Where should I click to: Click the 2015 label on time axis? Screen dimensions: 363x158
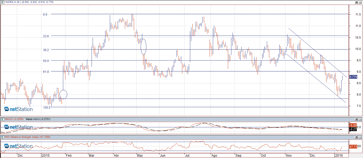[46, 156]
